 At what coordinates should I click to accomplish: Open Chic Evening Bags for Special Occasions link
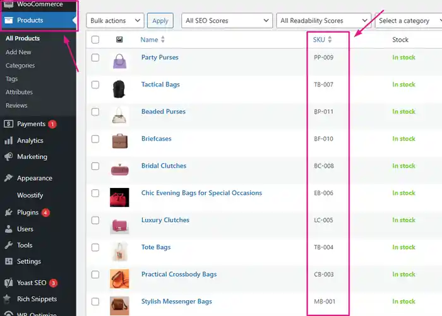click(x=201, y=192)
